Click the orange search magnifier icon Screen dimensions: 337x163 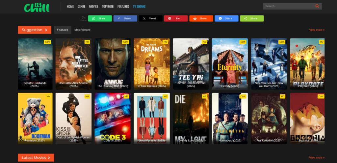coord(317,6)
